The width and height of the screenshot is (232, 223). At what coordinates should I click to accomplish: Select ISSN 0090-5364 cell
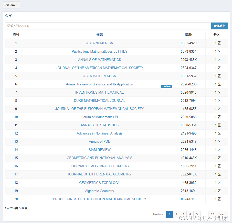189,125
